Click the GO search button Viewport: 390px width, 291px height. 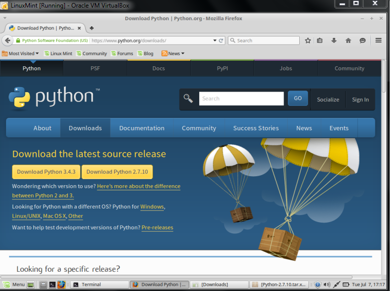tap(298, 98)
